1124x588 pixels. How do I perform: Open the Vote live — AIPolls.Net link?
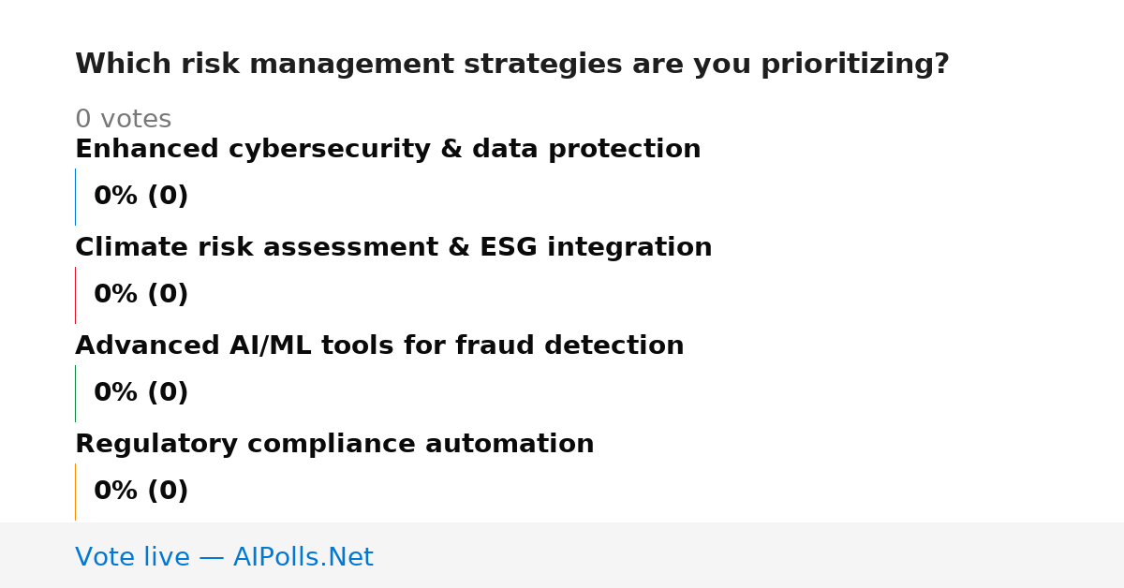click(224, 558)
